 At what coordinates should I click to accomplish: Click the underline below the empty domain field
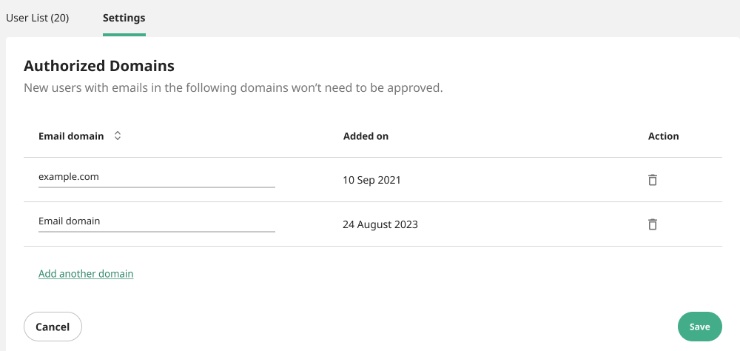click(x=157, y=232)
